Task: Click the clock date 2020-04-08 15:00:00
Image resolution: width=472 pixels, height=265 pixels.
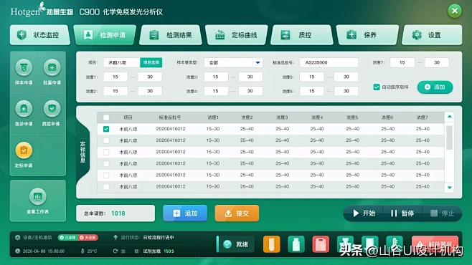Action: [x=40, y=251]
